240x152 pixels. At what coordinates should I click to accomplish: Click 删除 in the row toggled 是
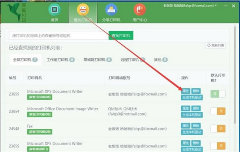196,91
